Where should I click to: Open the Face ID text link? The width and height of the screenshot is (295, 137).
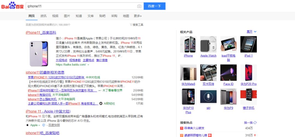[x=228, y=84]
